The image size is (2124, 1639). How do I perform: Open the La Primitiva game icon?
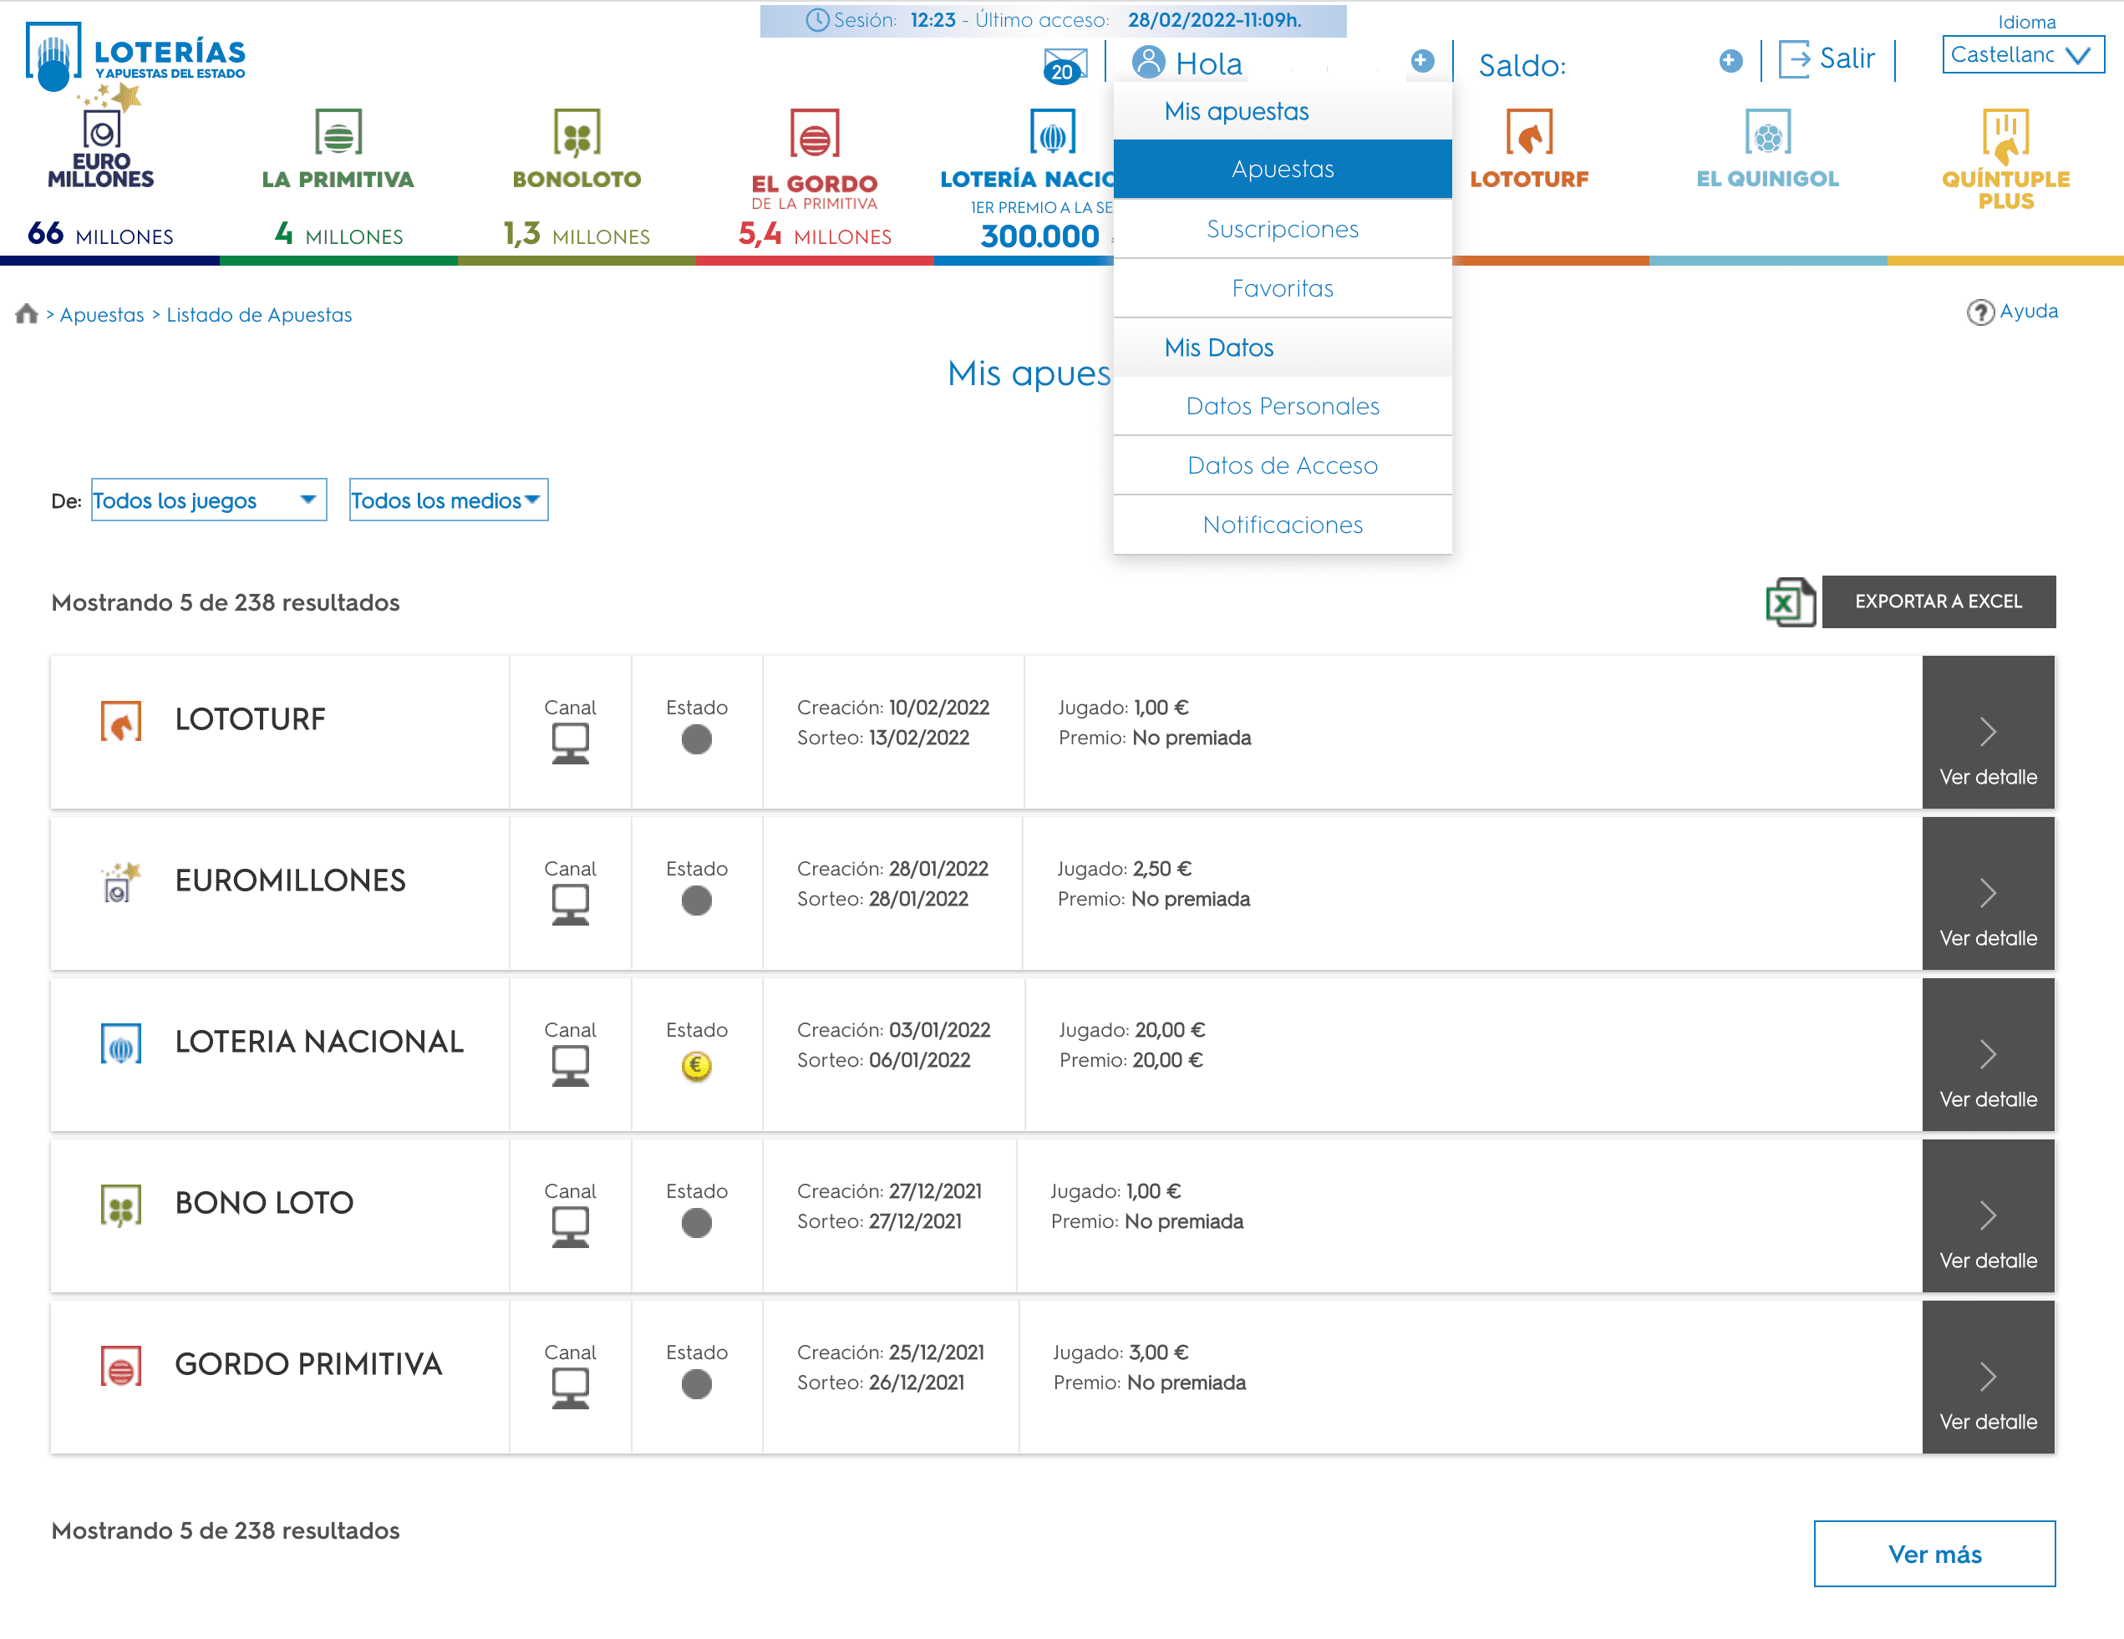click(338, 132)
